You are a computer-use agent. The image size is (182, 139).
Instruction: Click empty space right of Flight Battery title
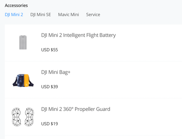click(x=148, y=35)
